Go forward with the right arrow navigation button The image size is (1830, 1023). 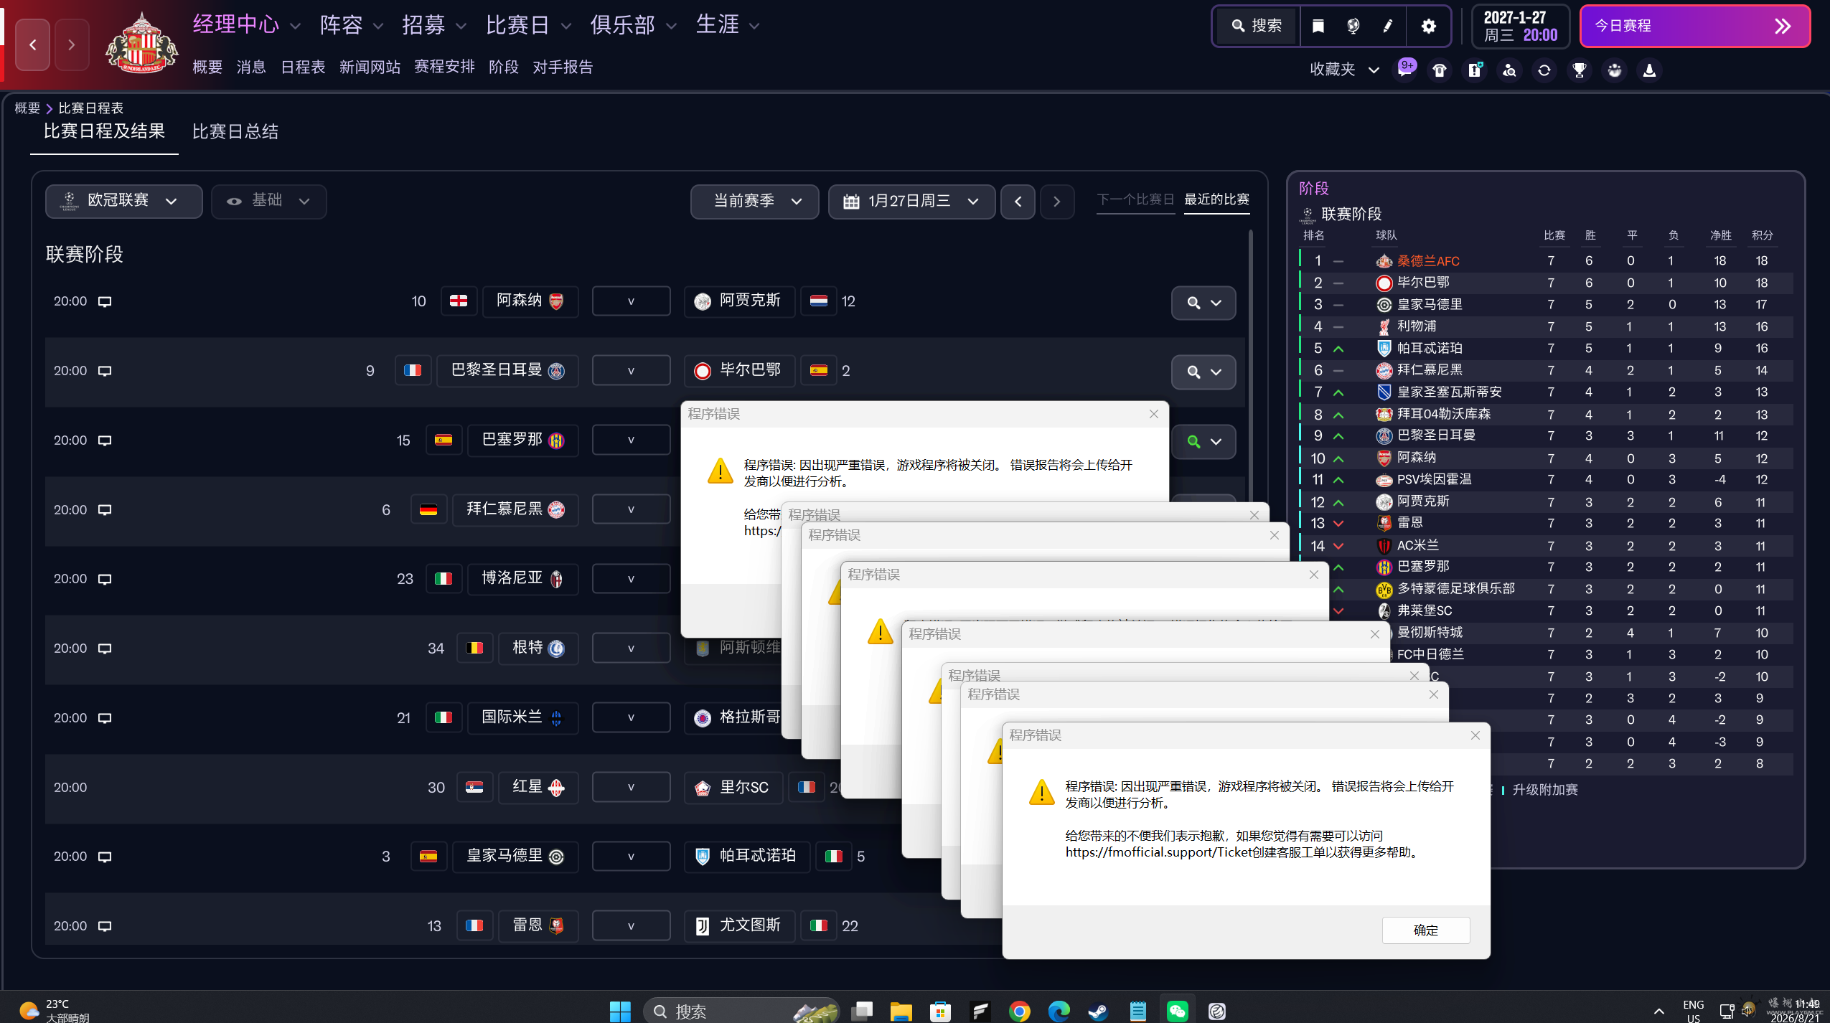[x=72, y=44]
